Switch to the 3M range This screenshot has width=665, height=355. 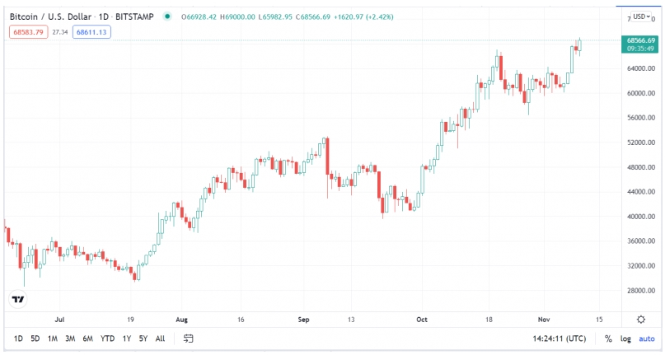pyautogui.click(x=71, y=339)
